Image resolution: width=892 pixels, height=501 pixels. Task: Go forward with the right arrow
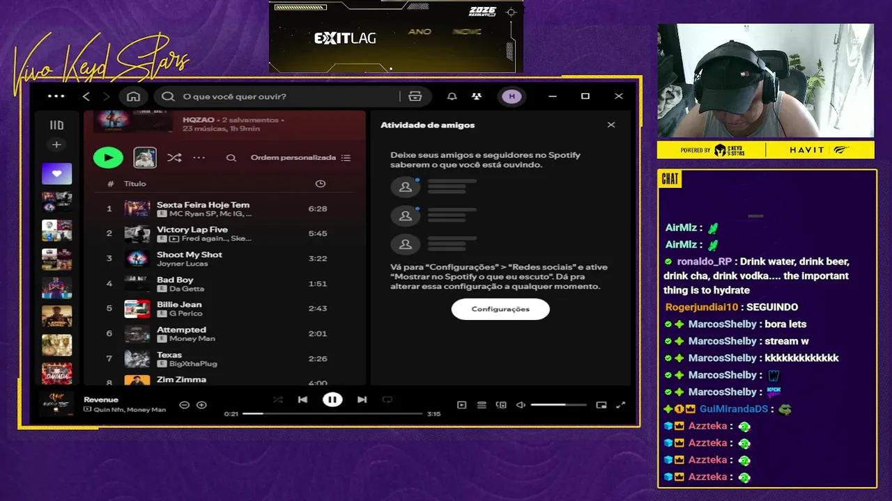[x=107, y=97]
